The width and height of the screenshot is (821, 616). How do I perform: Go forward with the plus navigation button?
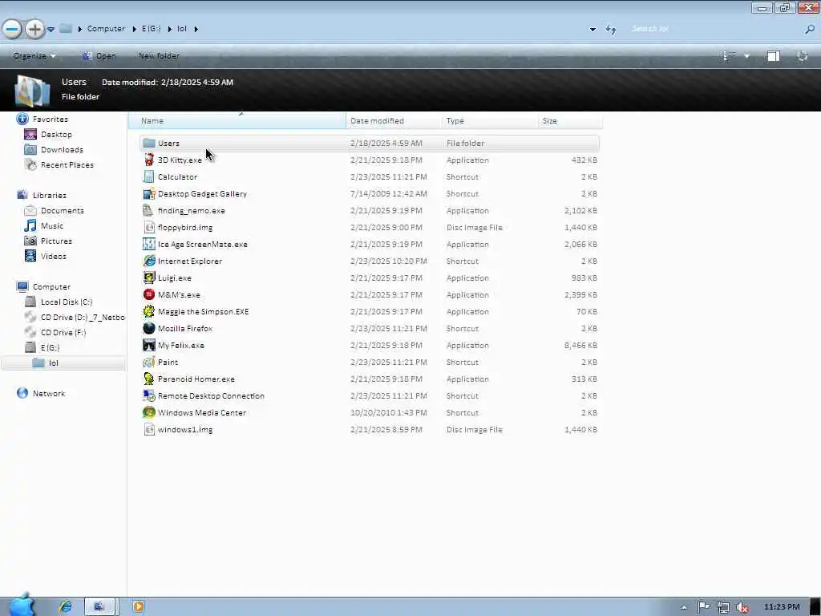[34, 29]
